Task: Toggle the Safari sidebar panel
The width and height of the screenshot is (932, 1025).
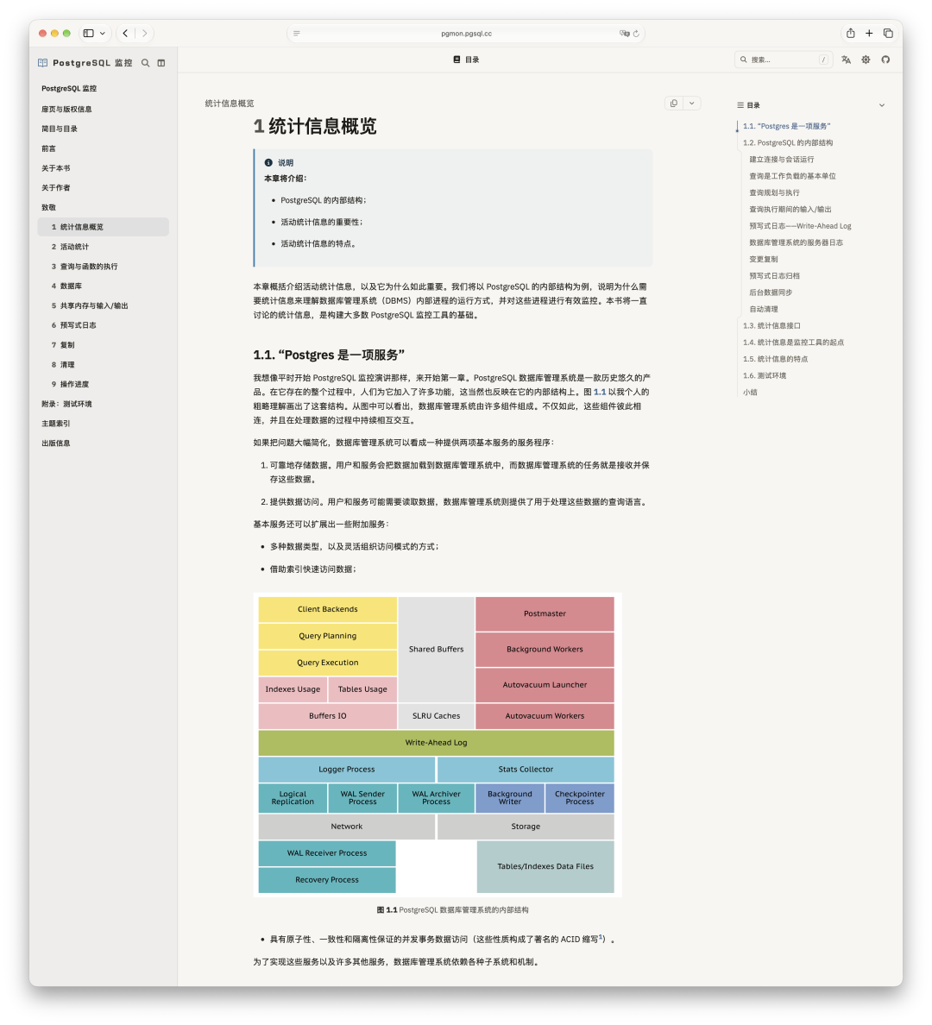Action: pyautogui.click(x=88, y=34)
